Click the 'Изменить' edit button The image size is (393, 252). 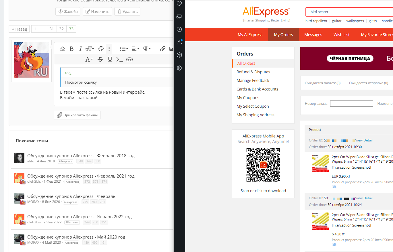(97, 11)
